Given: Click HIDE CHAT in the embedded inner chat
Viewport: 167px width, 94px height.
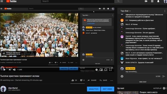Looking at the screenshot, I should [x=97, y=64].
